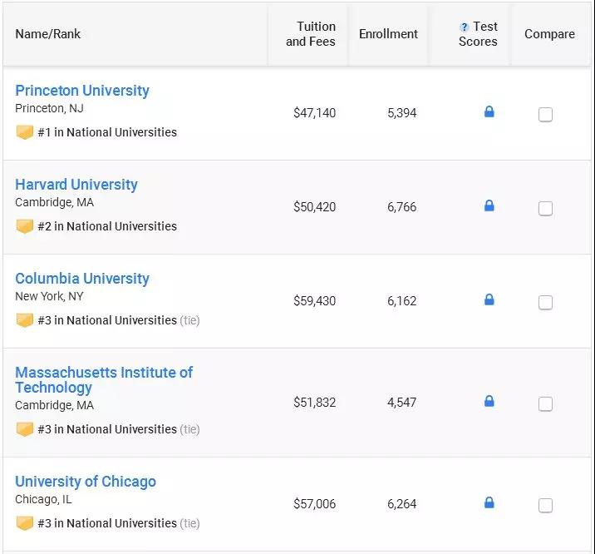The height and width of the screenshot is (554, 595).
Task: Click the lock icon in Princeton's row
Action: tap(489, 111)
